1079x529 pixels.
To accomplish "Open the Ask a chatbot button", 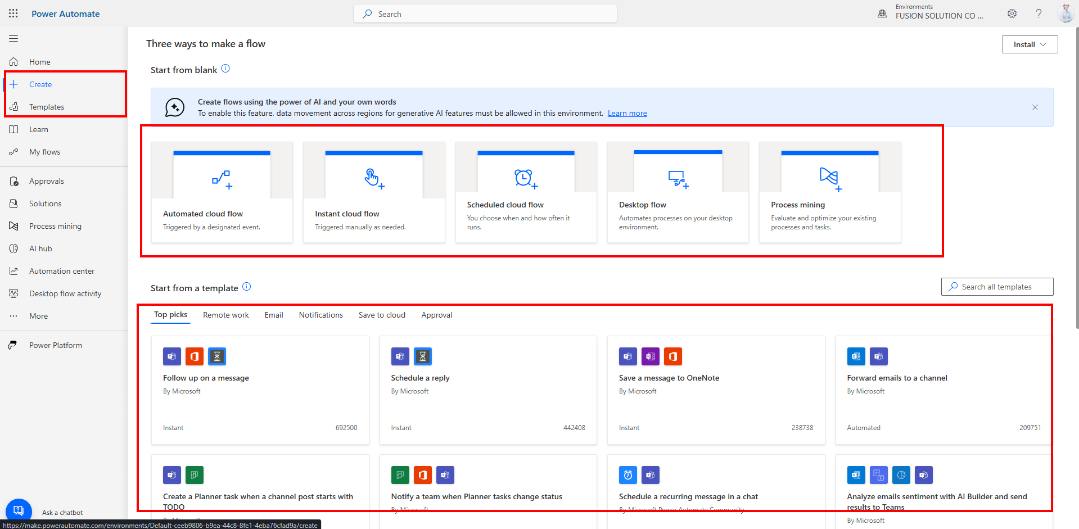I will [19, 511].
